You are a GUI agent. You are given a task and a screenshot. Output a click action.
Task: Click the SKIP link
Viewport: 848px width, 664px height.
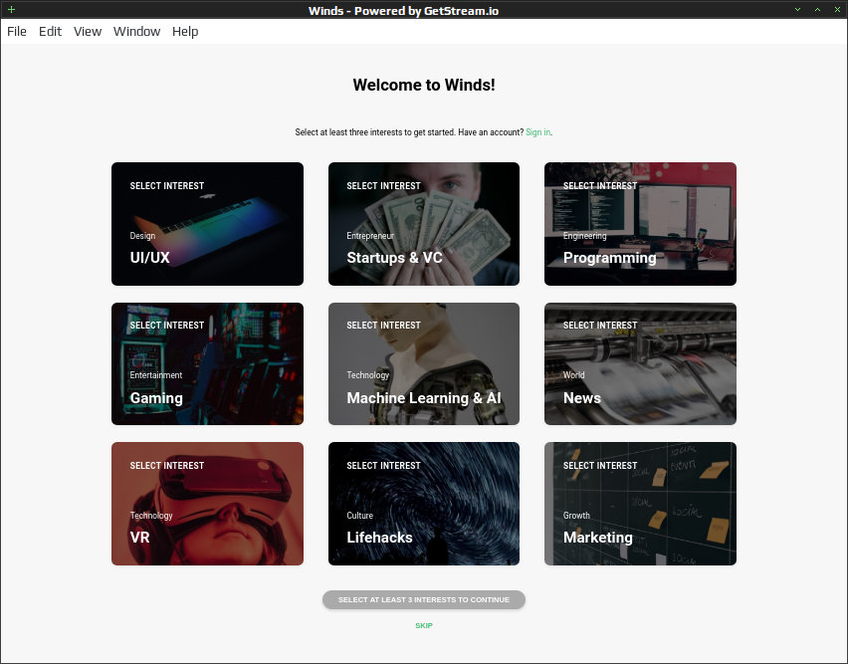click(424, 625)
